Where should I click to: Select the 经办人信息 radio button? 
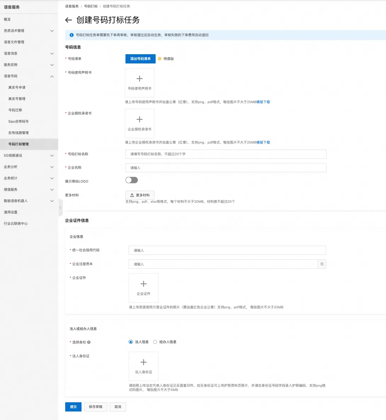pyautogui.click(x=155, y=342)
